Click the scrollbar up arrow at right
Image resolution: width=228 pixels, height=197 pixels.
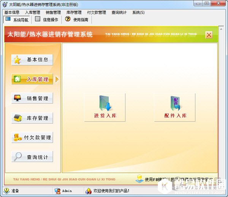[x=221, y=29]
